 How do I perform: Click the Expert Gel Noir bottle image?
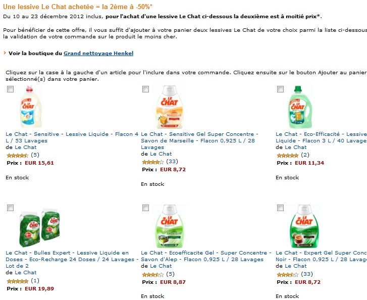click(x=304, y=226)
